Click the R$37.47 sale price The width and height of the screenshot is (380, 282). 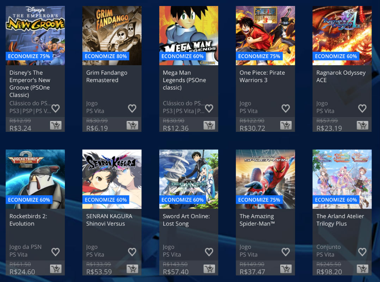tap(252, 272)
